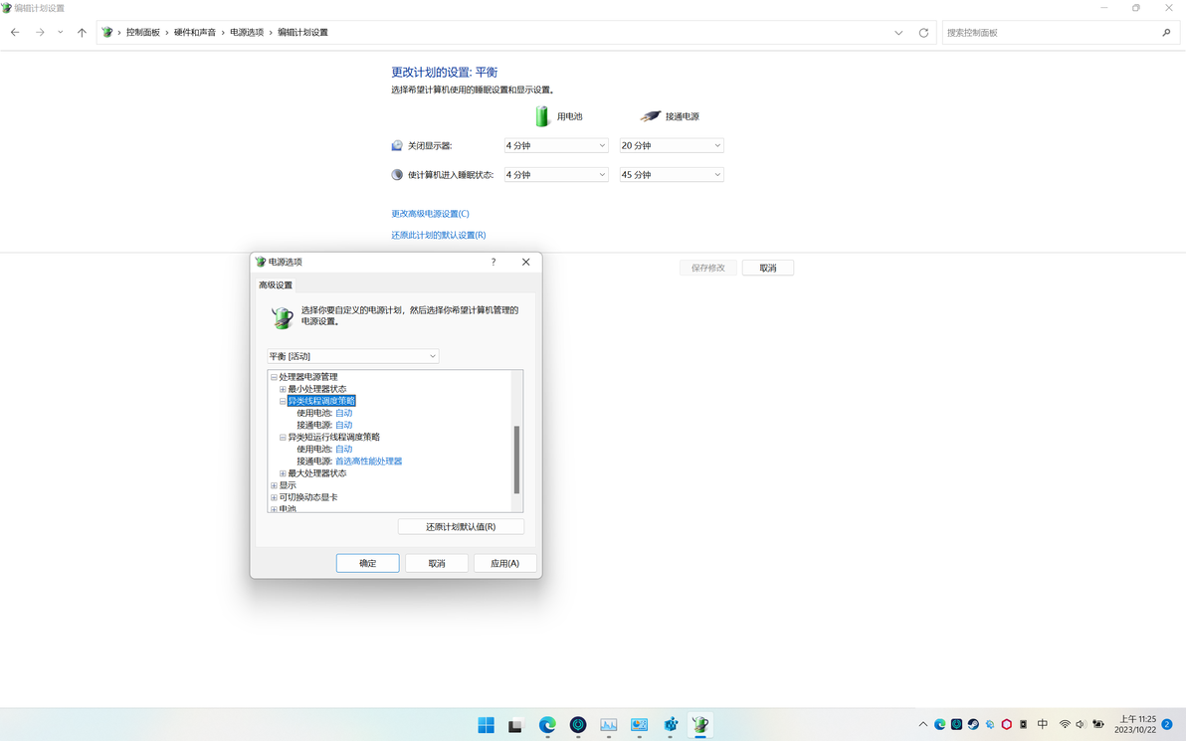Click the blue gear tray icon
The width and height of the screenshot is (1186, 741).
pyautogui.click(x=990, y=724)
